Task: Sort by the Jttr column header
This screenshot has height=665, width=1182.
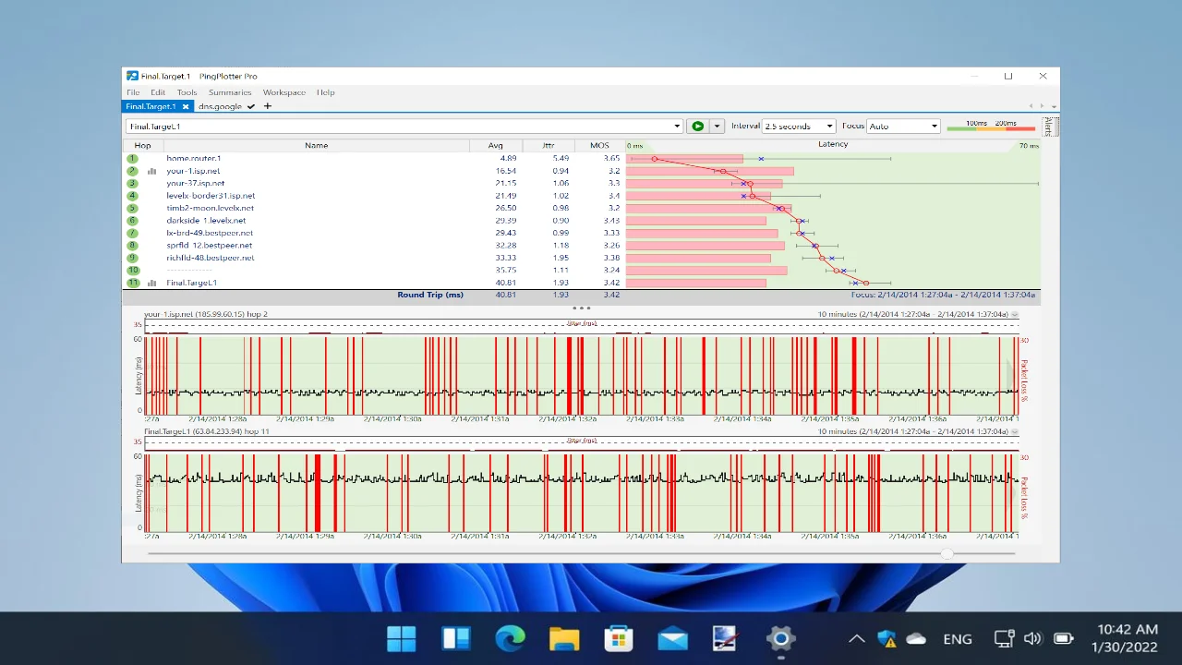Action: coord(548,145)
